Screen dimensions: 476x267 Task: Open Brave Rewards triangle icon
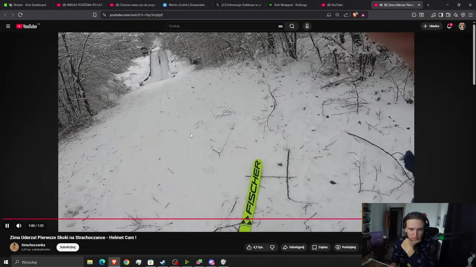click(x=363, y=15)
